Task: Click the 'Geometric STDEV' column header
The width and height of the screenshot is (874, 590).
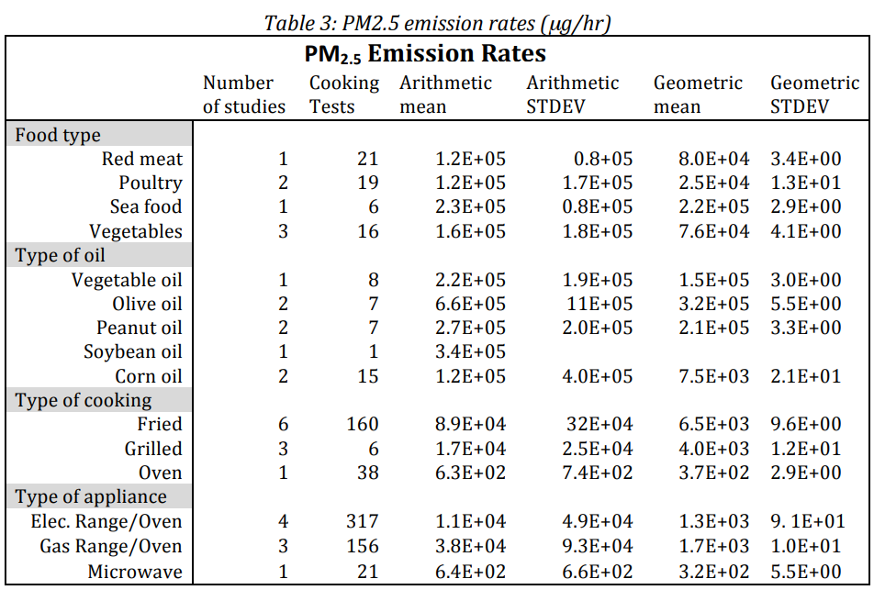Action: point(814,95)
